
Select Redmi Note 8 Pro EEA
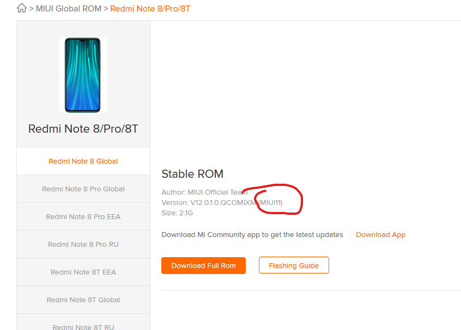83,216
